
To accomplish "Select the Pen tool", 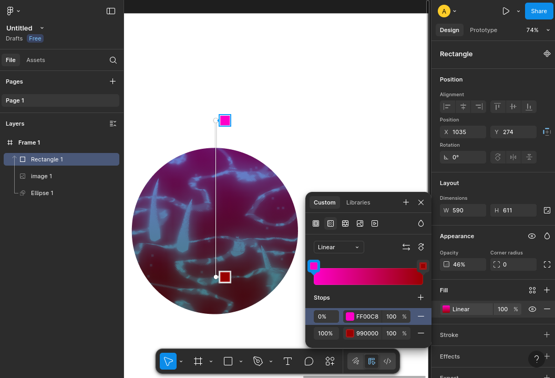I will (x=258, y=361).
